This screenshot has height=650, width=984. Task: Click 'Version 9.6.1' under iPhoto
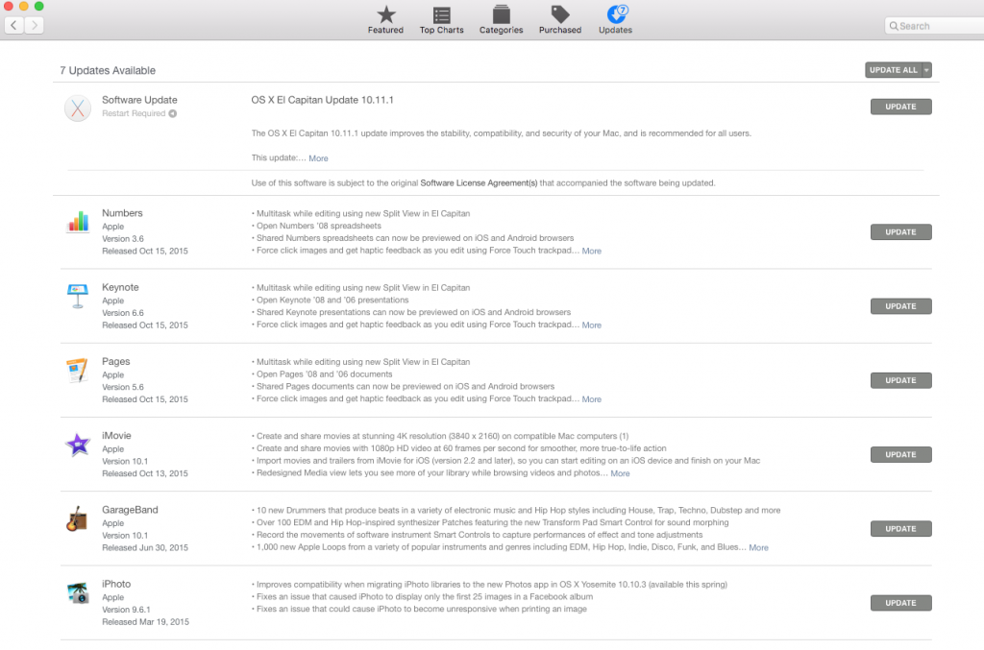tap(126, 610)
